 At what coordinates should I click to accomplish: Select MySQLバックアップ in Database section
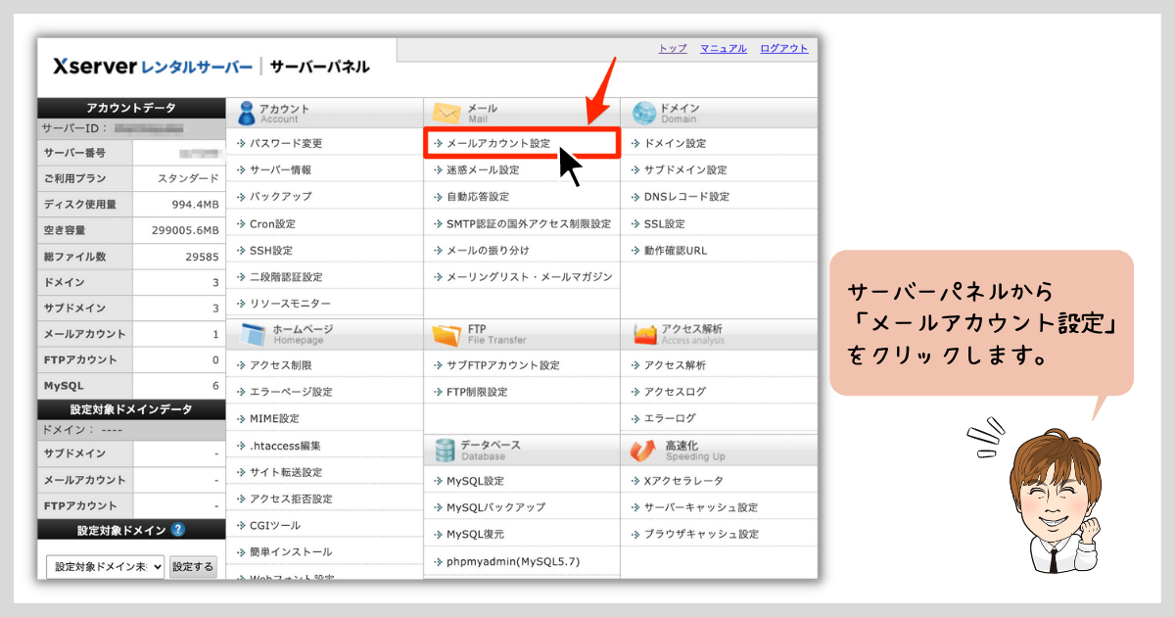tap(495, 507)
